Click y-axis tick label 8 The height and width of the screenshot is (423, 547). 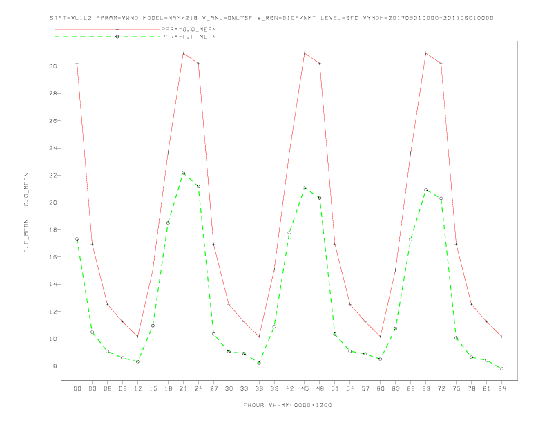(55, 366)
